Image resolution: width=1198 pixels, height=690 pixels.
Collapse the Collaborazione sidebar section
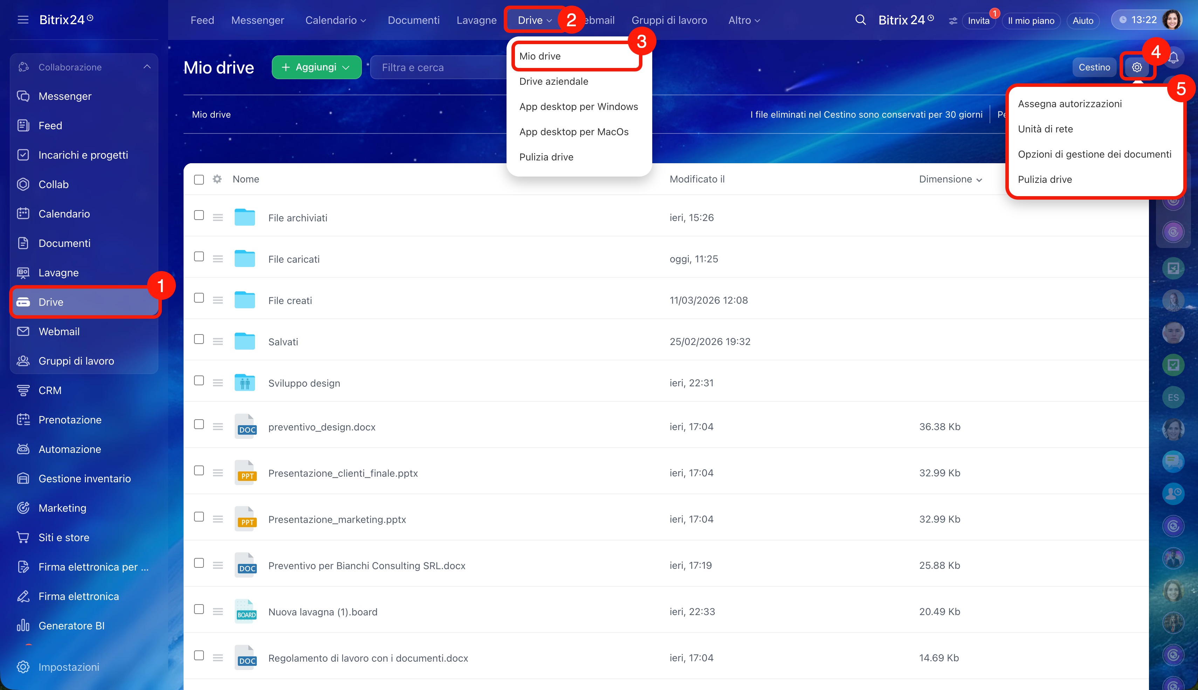tap(147, 67)
